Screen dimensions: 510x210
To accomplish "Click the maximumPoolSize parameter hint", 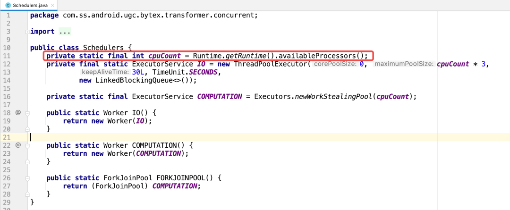I will [x=404, y=64].
